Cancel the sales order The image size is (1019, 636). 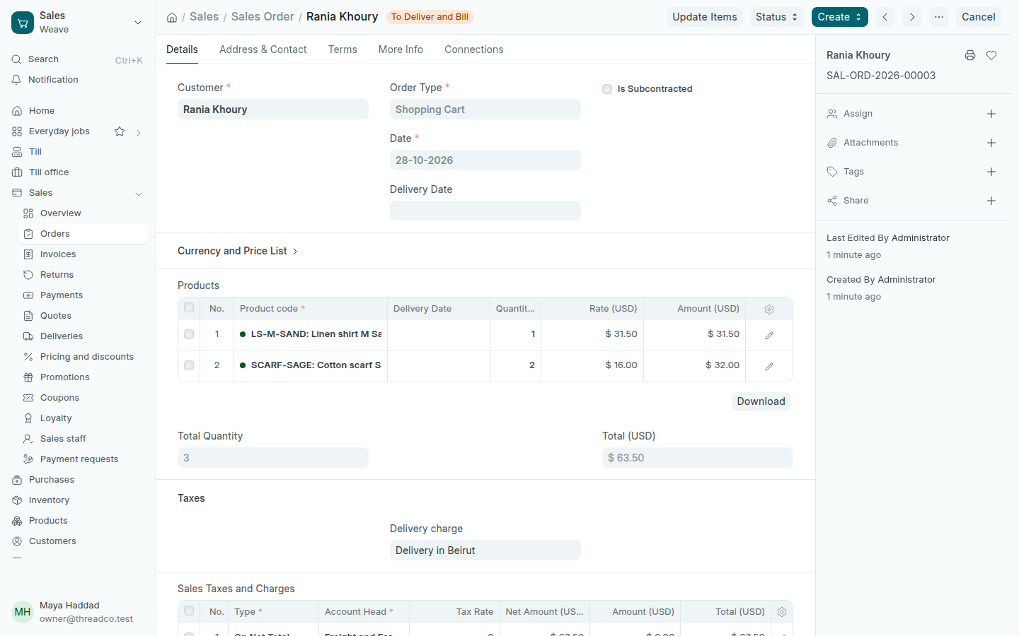click(979, 17)
